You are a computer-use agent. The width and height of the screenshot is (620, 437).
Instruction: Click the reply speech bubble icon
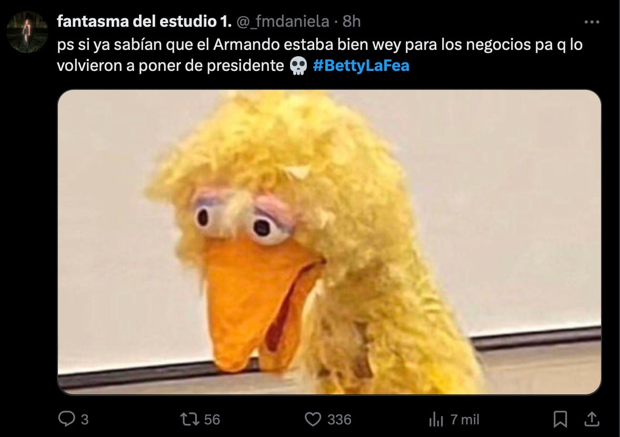point(66,419)
